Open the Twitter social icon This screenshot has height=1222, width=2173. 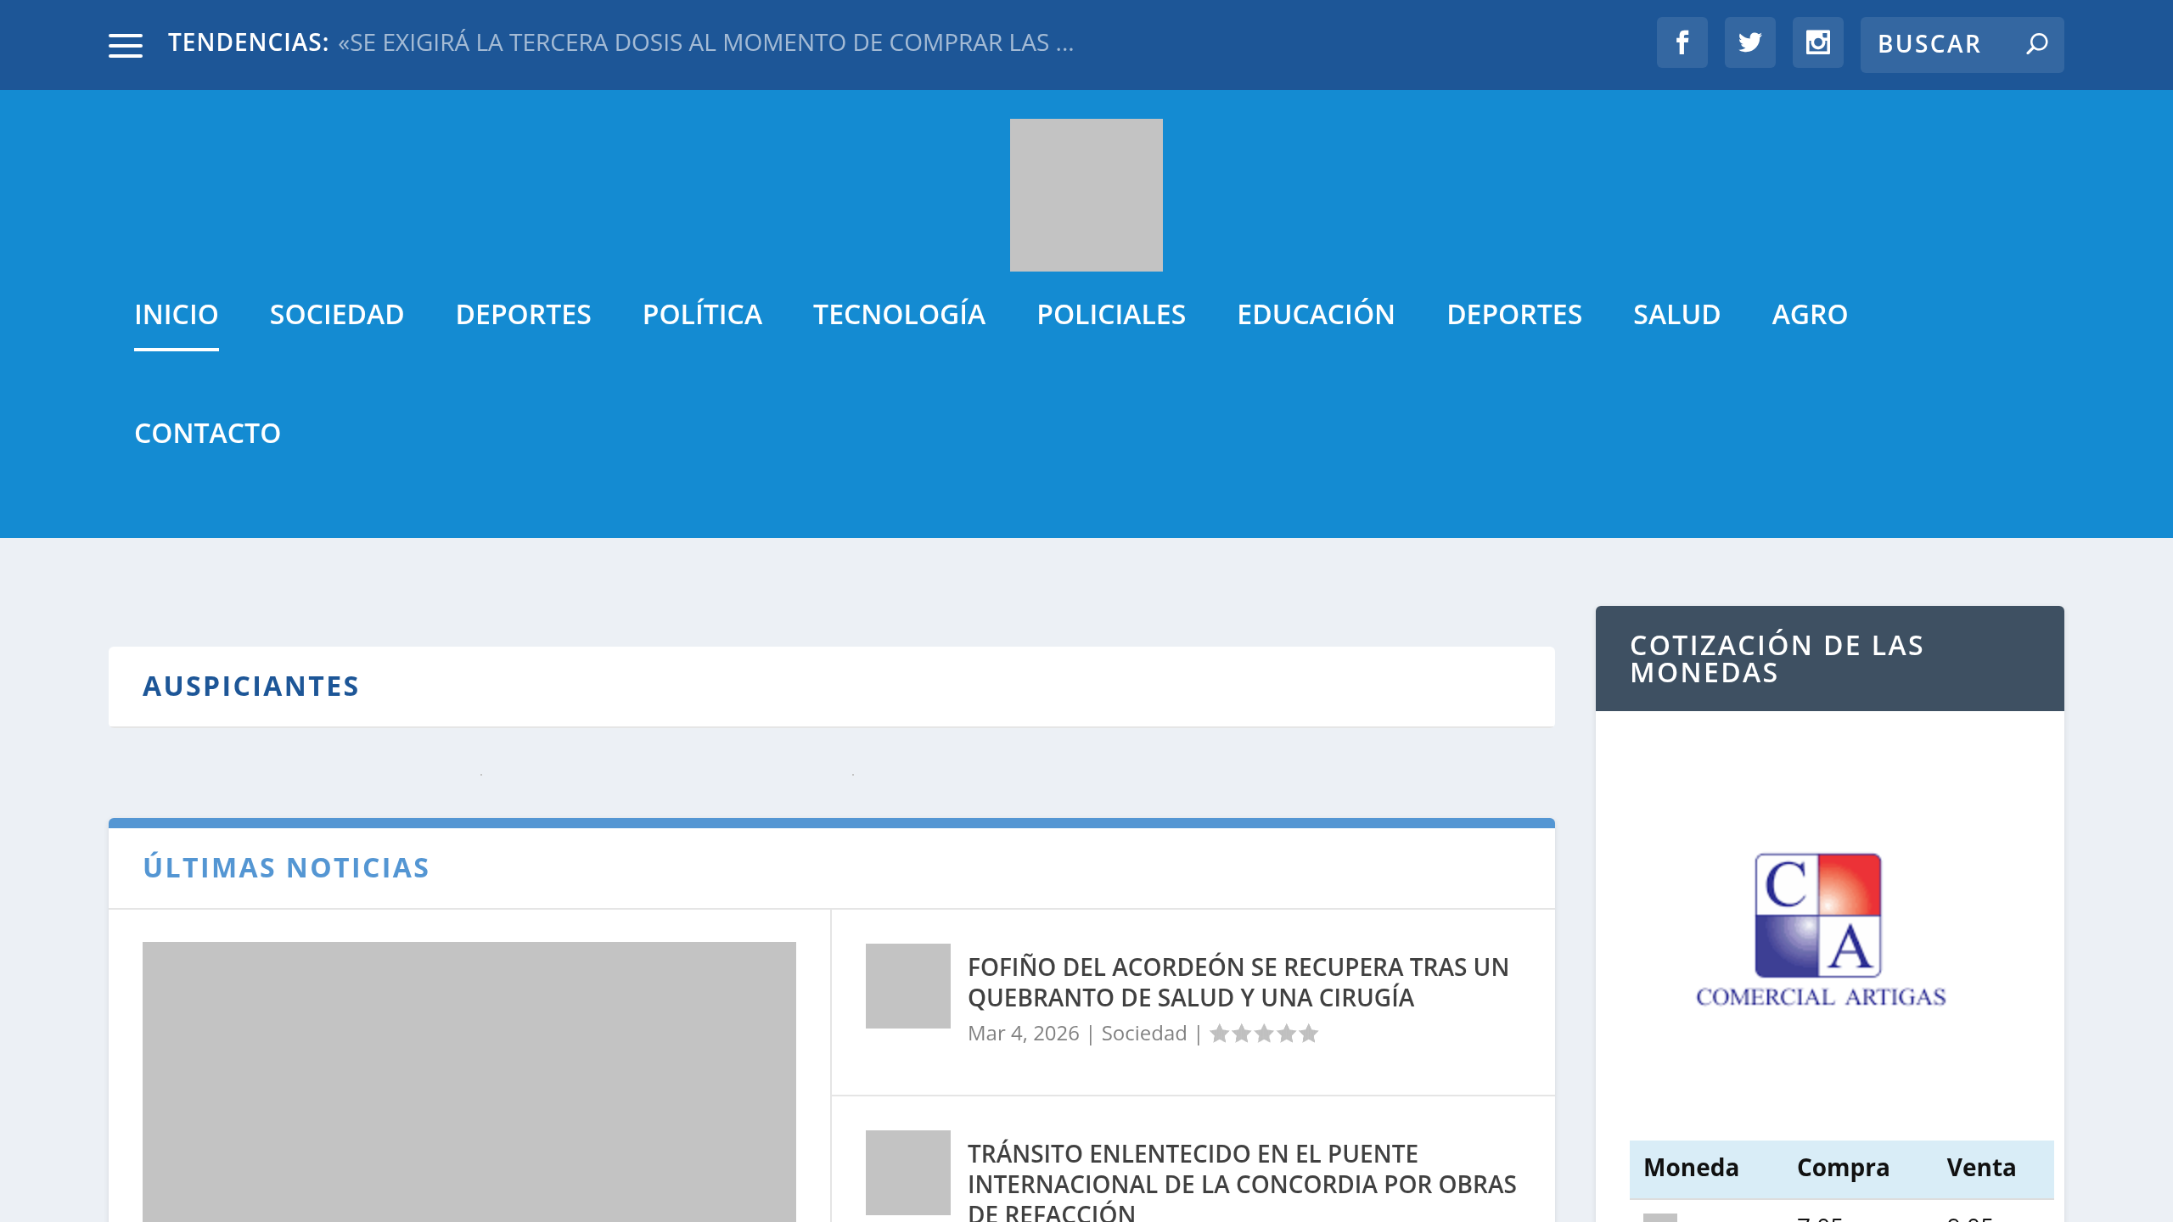(1749, 42)
